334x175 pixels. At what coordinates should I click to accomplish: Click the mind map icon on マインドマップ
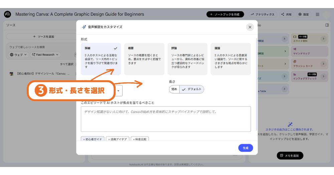pyautogui.click(x=295, y=49)
